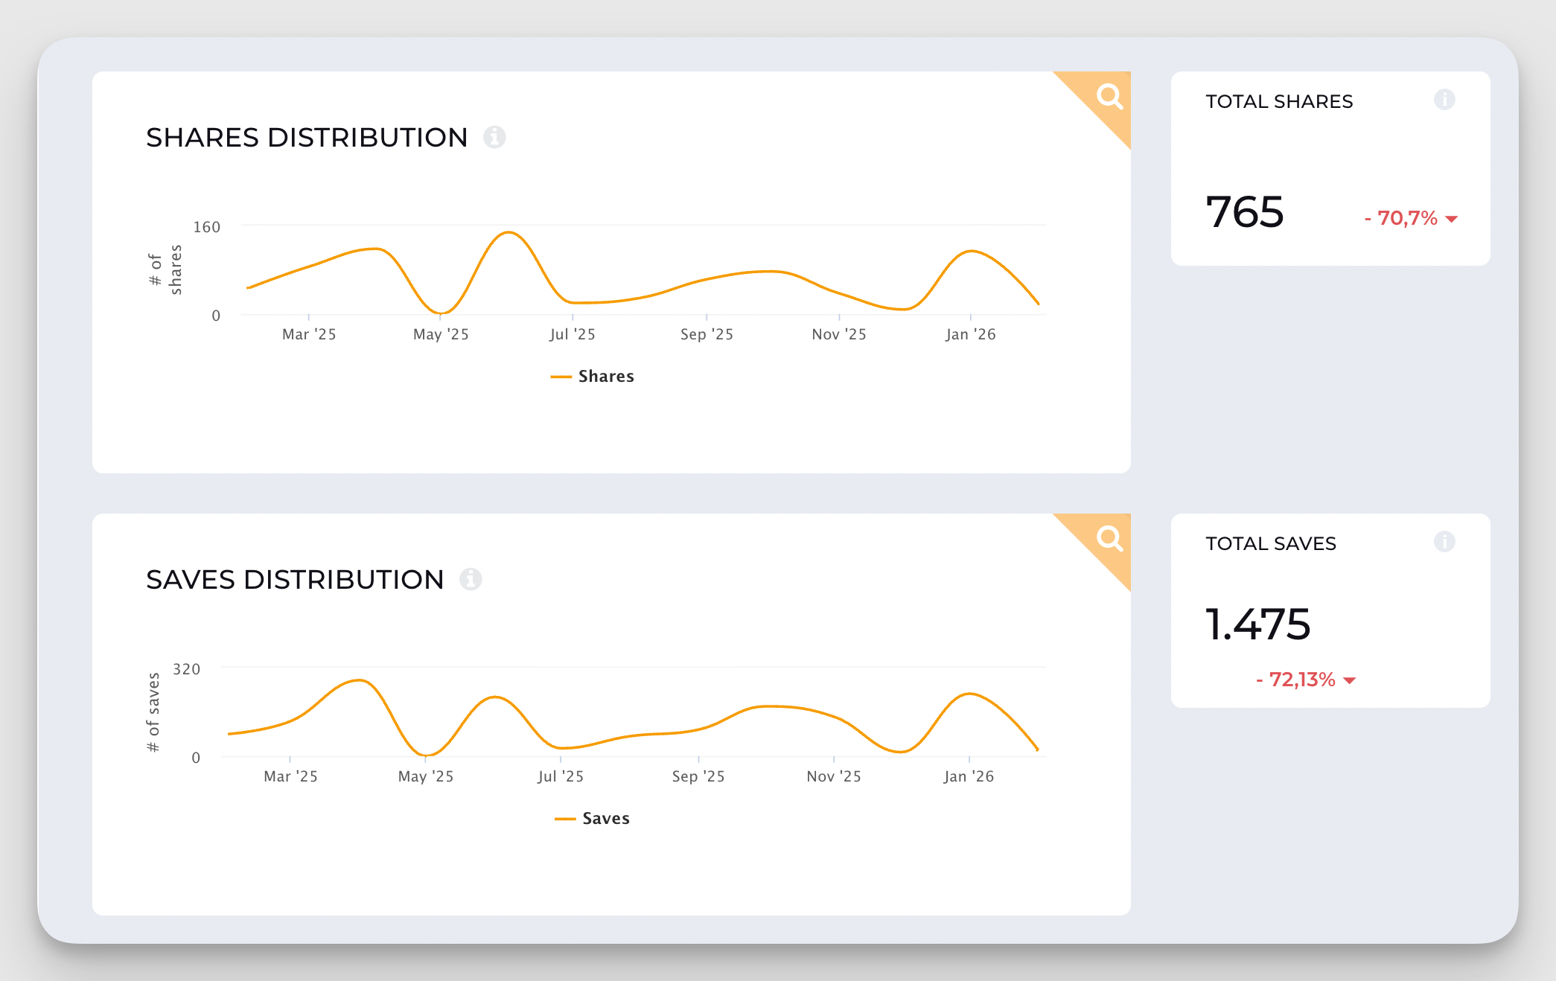The height and width of the screenshot is (981, 1556).
Task: Click the Mar '25 label on saves chart
Action: [x=290, y=776]
